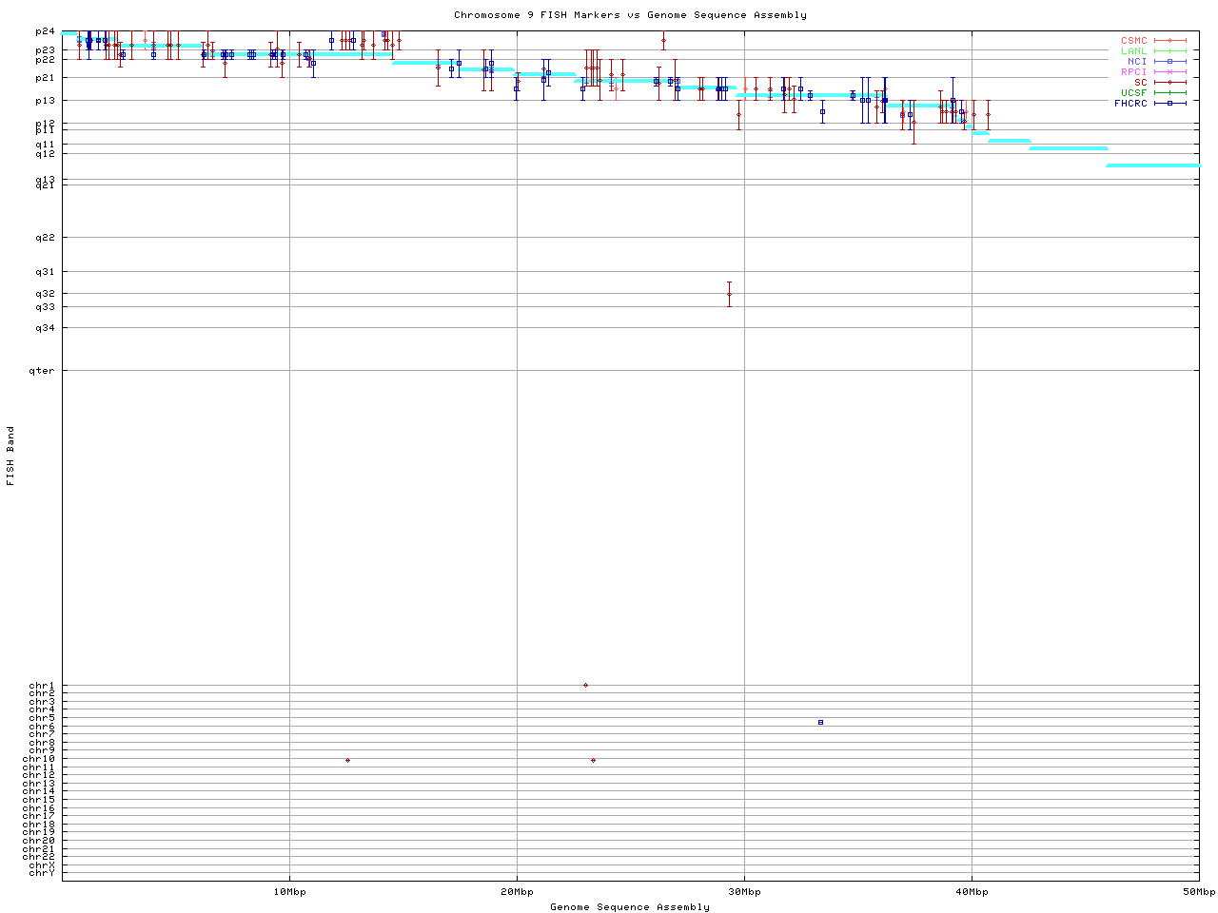
Task: Click the q22 y-axis band label
Action: 45,238
